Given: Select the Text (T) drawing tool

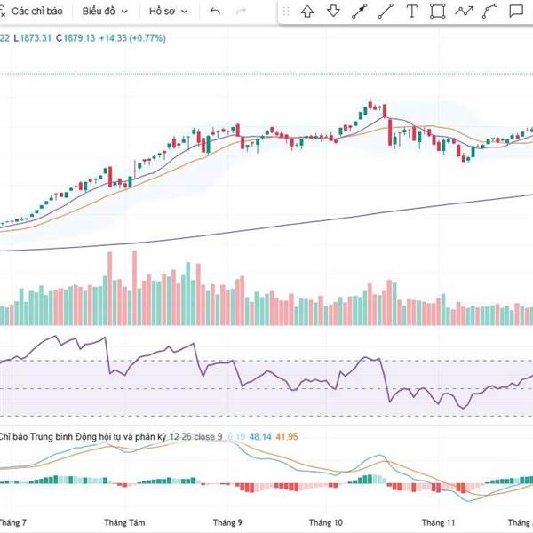Looking at the screenshot, I should [411, 12].
